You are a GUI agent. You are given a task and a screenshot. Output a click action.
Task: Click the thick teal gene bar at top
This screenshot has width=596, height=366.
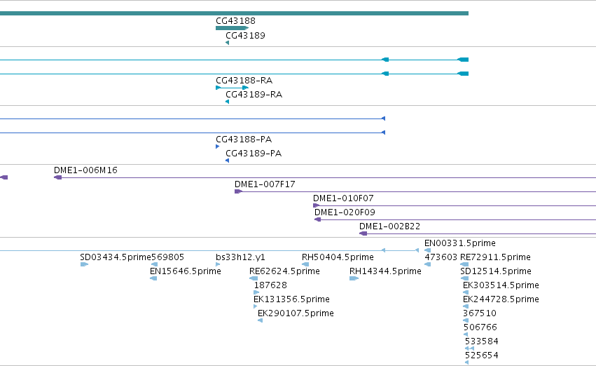[234, 13]
